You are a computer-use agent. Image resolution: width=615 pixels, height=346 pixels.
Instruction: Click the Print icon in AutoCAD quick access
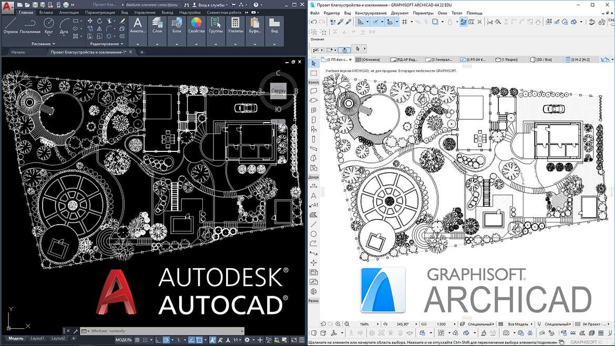pyautogui.click(x=66, y=5)
